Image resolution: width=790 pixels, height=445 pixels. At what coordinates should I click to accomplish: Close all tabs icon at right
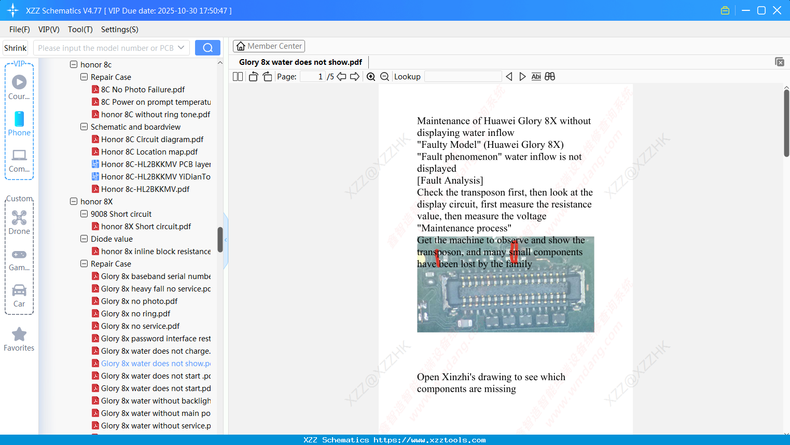pyautogui.click(x=780, y=62)
